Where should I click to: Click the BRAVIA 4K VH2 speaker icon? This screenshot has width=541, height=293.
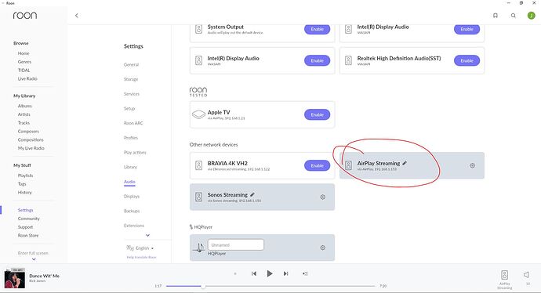(198, 165)
